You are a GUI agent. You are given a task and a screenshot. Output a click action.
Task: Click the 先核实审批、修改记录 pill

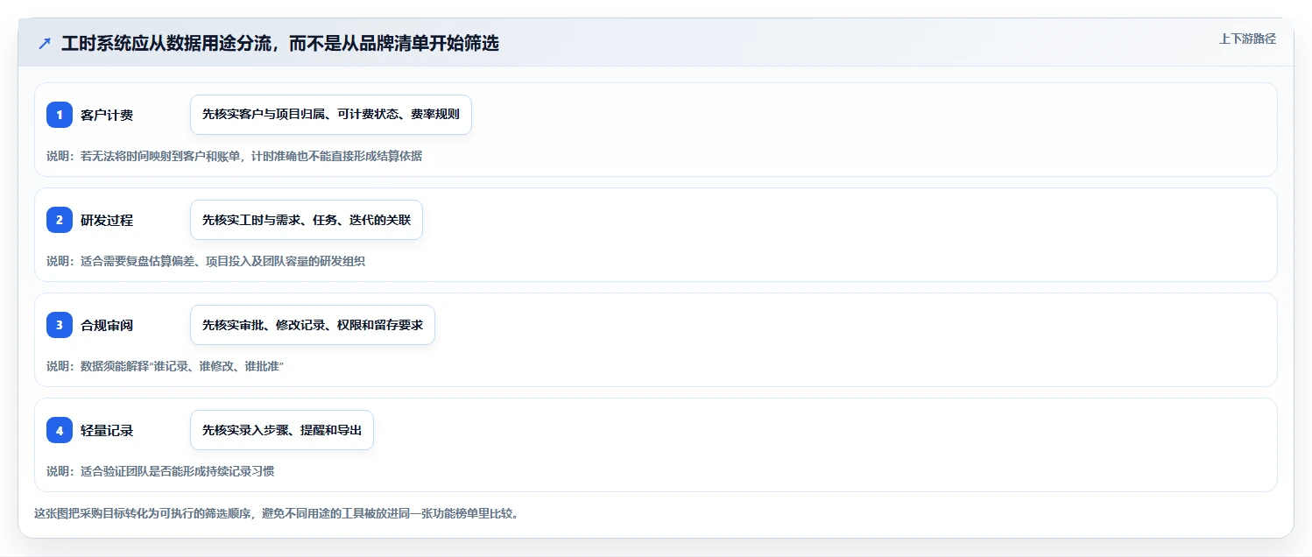[x=313, y=325]
